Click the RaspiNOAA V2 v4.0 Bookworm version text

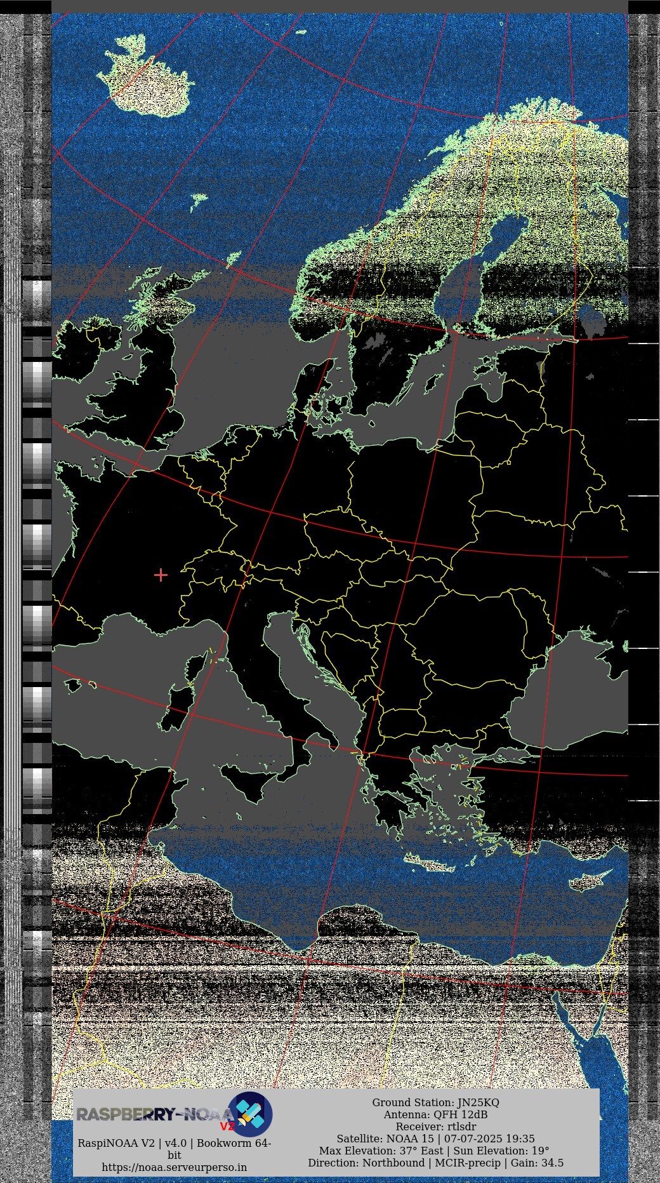(174, 1149)
